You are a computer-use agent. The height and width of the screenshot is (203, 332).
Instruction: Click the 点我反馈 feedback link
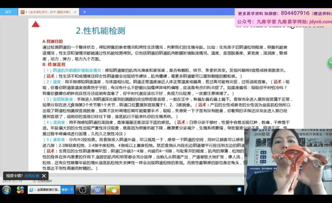click(x=32, y=176)
